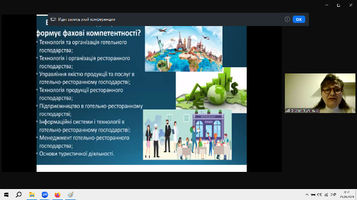Switch to the Zoom taskbar app

tap(44, 195)
